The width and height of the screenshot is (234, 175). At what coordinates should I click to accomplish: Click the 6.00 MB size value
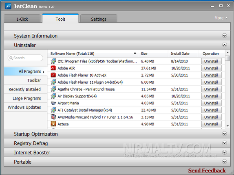click(148, 82)
